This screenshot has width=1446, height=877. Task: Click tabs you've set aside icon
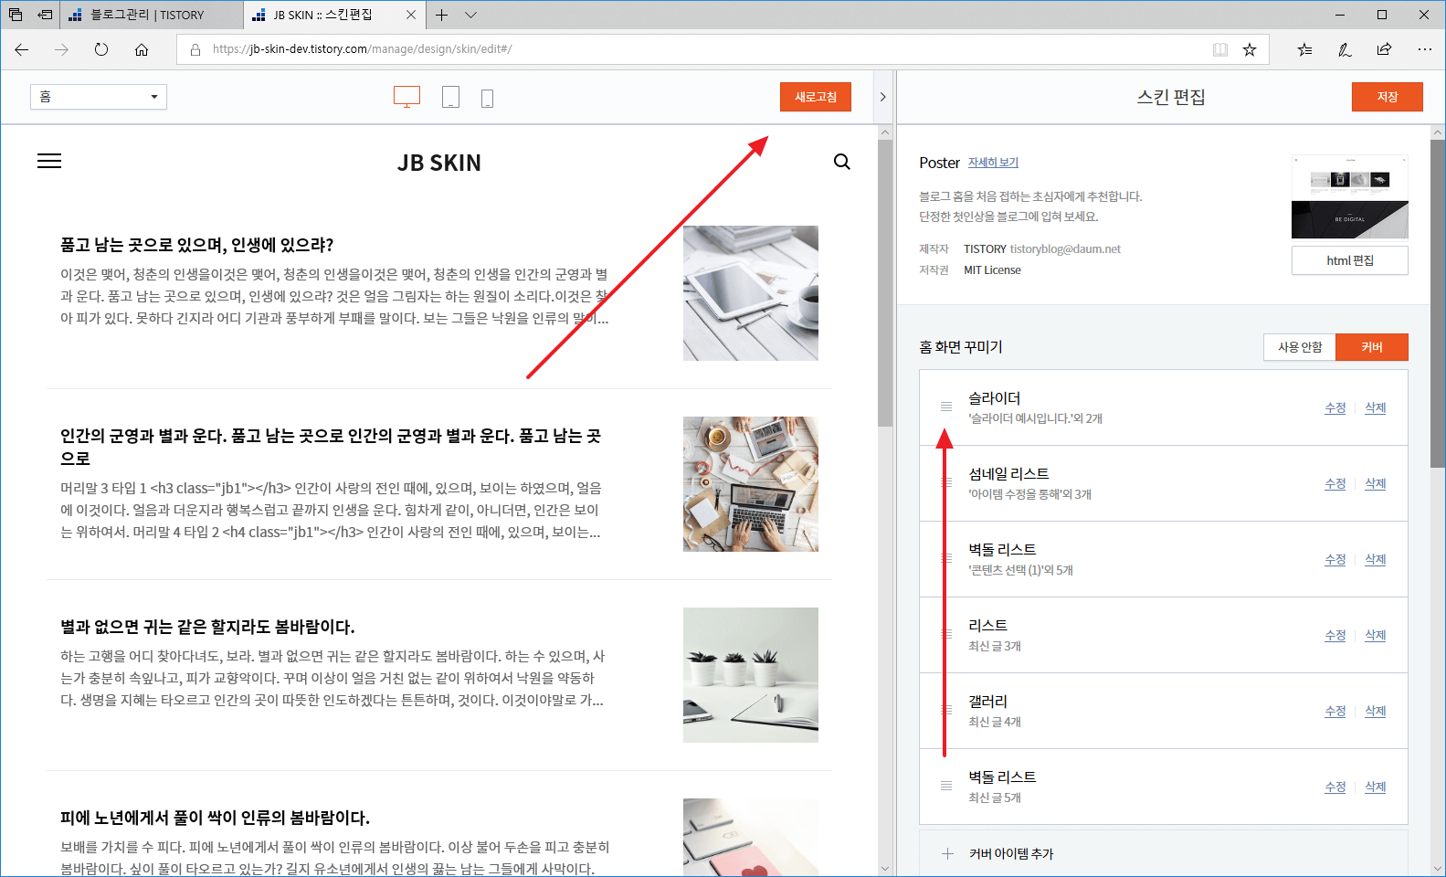(x=16, y=15)
